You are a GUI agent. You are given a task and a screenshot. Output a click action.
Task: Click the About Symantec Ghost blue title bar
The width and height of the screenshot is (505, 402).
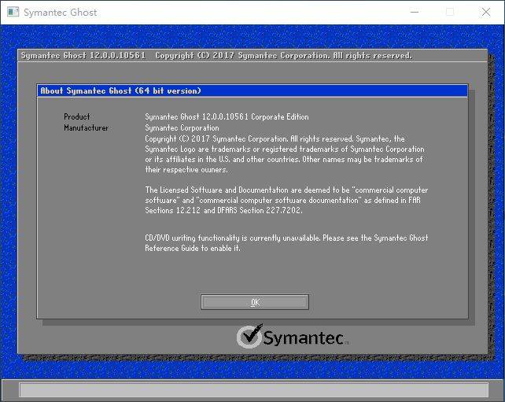252,90
